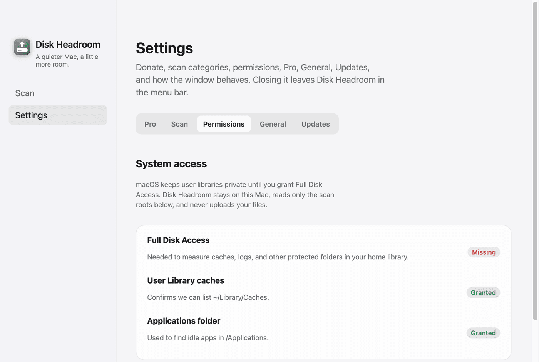The height and width of the screenshot is (362, 539).
Task: Click the vertical scrollbar thumb
Action: (535, 161)
